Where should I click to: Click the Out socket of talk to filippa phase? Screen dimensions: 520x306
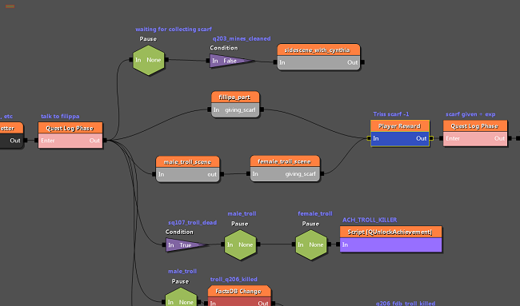(105, 141)
